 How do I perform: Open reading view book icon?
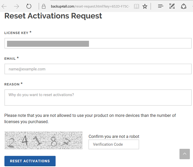click(137, 6)
